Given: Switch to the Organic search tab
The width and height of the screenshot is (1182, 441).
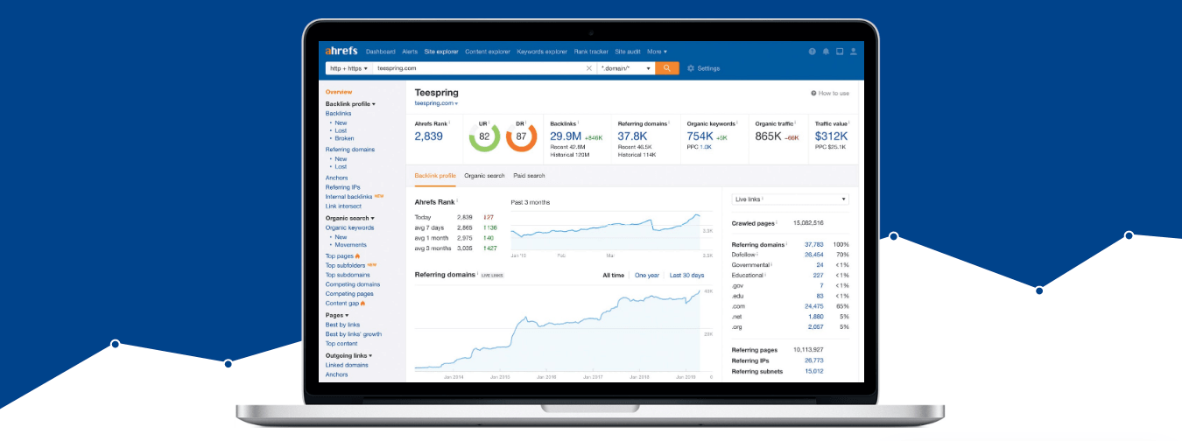Looking at the screenshot, I should pos(484,176).
